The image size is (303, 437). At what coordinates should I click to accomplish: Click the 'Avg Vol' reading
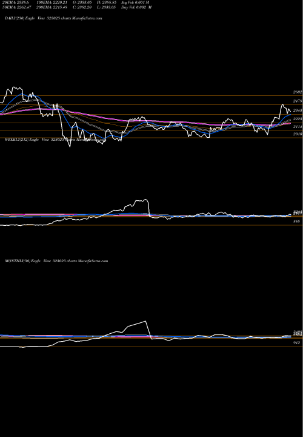pos(135,2)
